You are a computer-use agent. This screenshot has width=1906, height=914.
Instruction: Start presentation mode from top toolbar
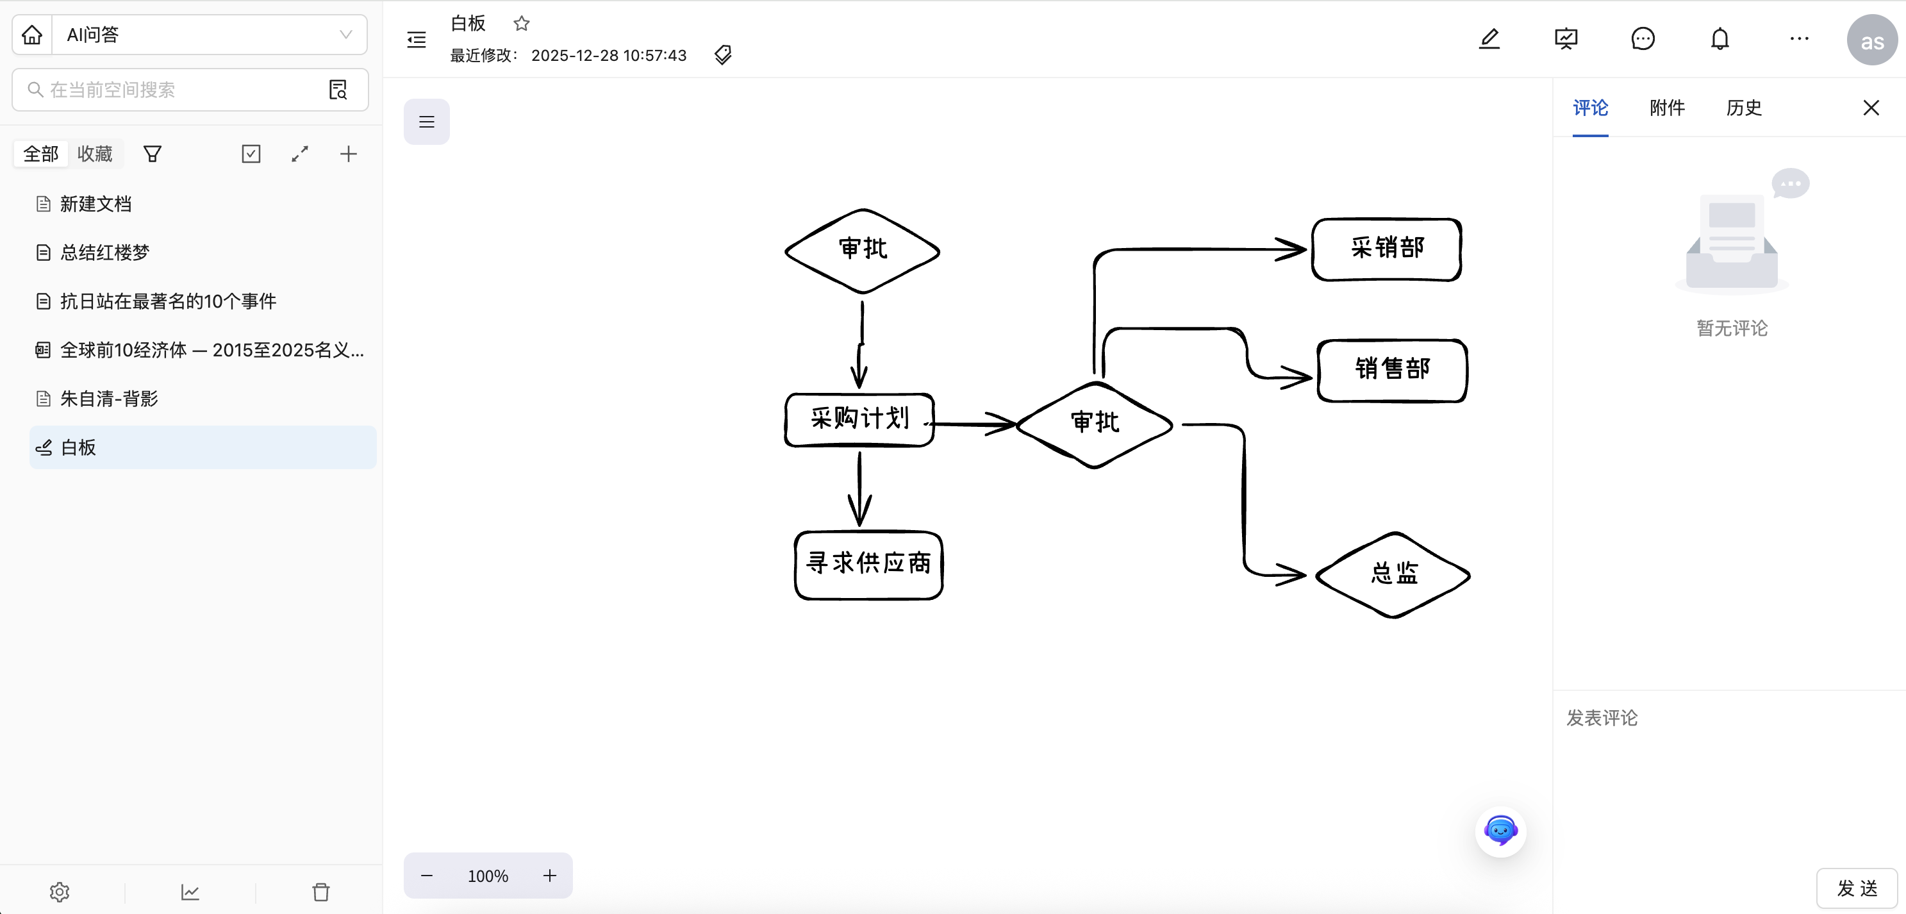click(1566, 39)
